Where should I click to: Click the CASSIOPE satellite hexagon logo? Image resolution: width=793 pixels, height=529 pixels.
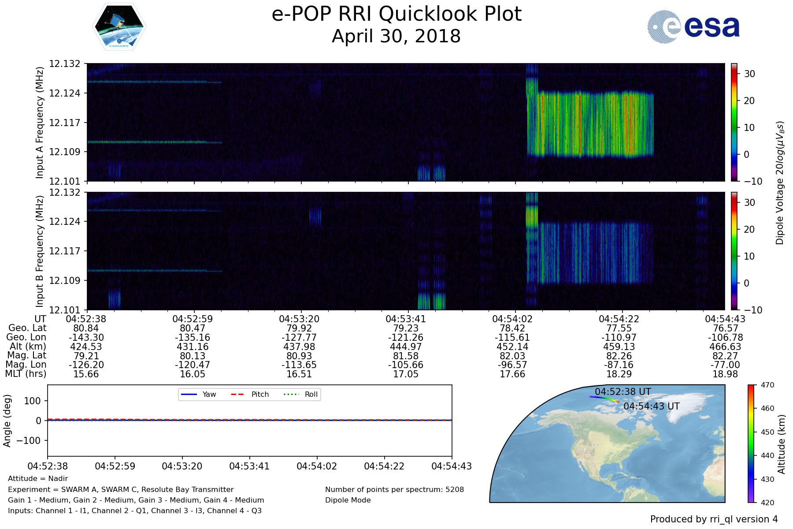click(119, 27)
